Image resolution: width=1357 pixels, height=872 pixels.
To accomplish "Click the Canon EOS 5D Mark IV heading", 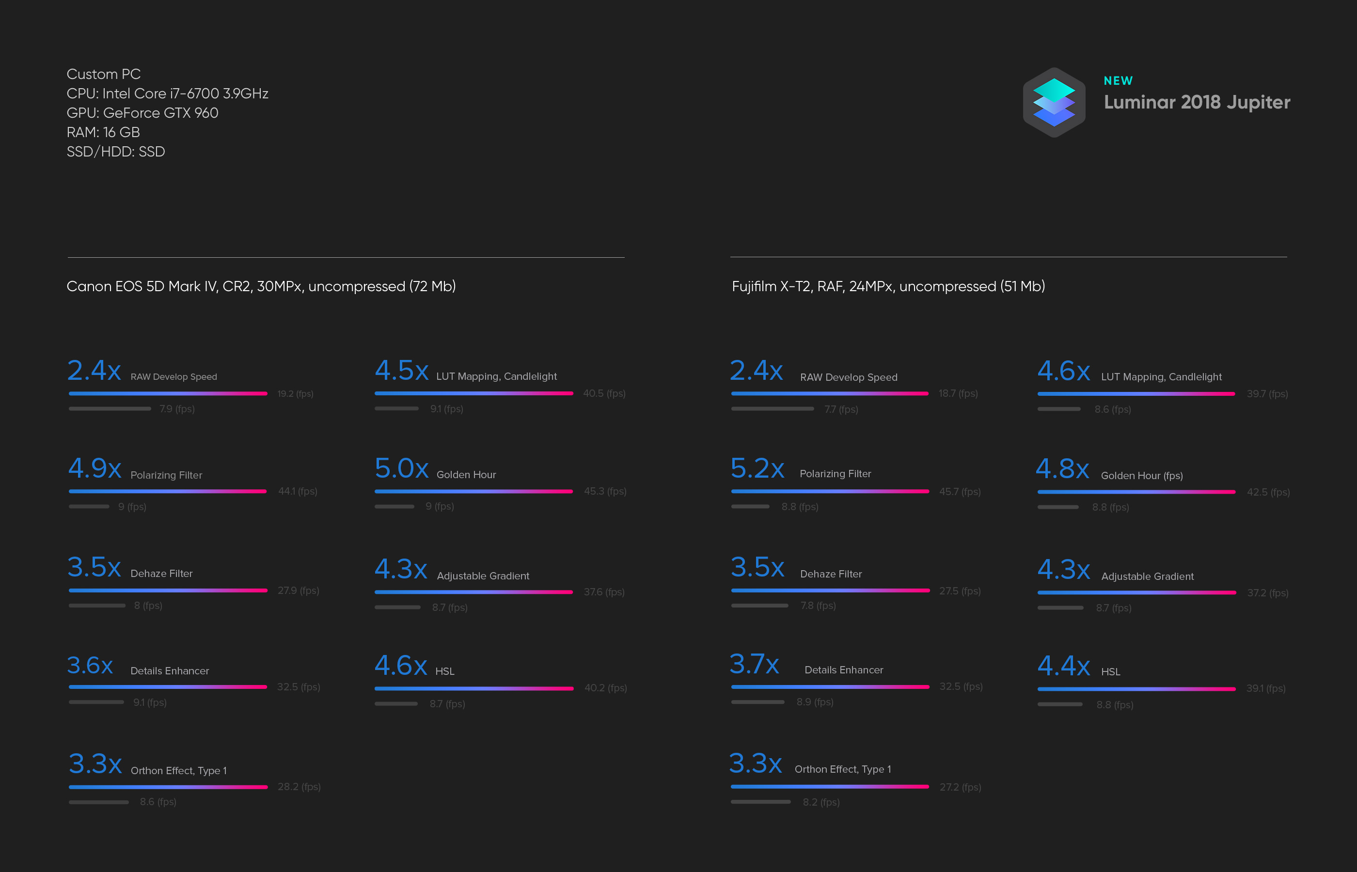I will pyautogui.click(x=261, y=286).
